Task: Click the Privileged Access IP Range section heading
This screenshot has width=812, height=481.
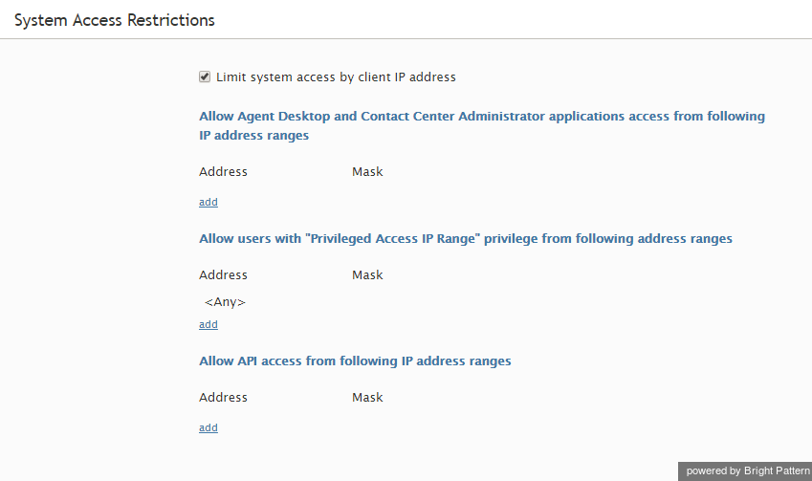Action: point(466,239)
